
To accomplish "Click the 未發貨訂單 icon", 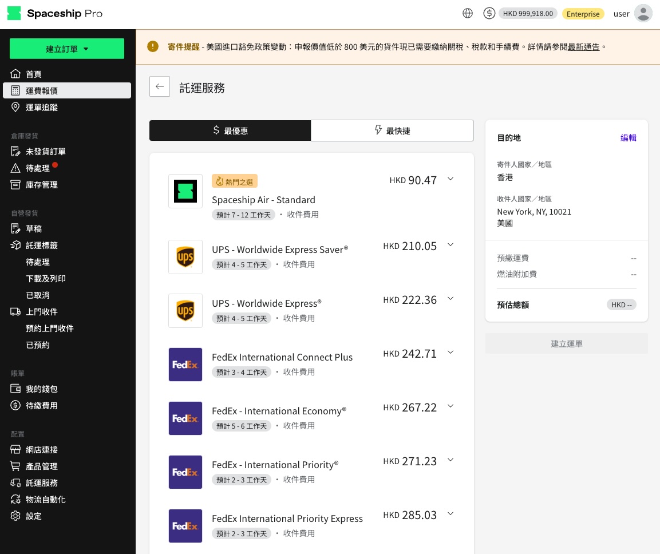I will click(15, 151).
